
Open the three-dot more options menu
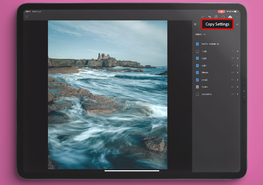237,17
